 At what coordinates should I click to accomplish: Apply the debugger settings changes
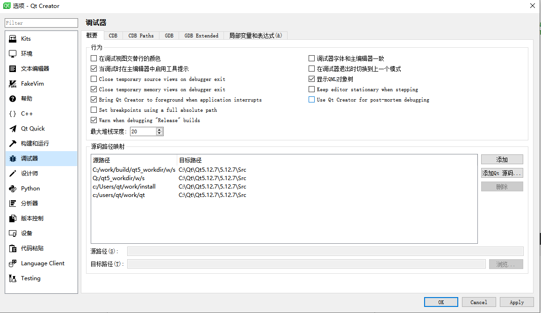coord(517,302)
